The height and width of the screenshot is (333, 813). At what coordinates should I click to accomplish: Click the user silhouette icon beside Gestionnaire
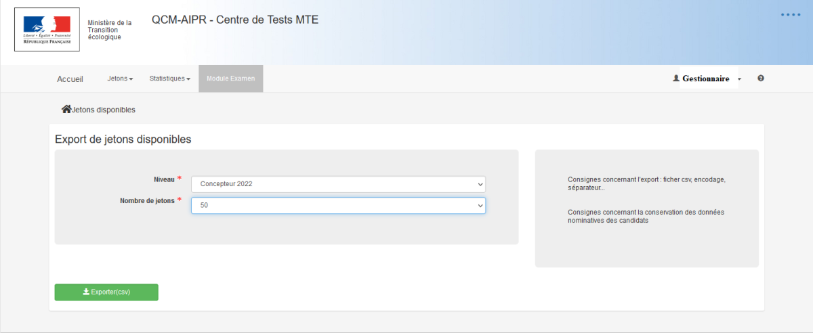point(675,79)
